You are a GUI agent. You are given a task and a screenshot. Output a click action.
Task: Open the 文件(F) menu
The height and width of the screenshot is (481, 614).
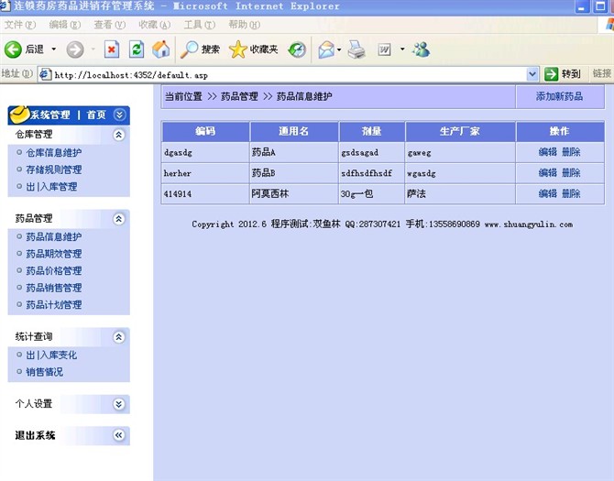[19, 25]
